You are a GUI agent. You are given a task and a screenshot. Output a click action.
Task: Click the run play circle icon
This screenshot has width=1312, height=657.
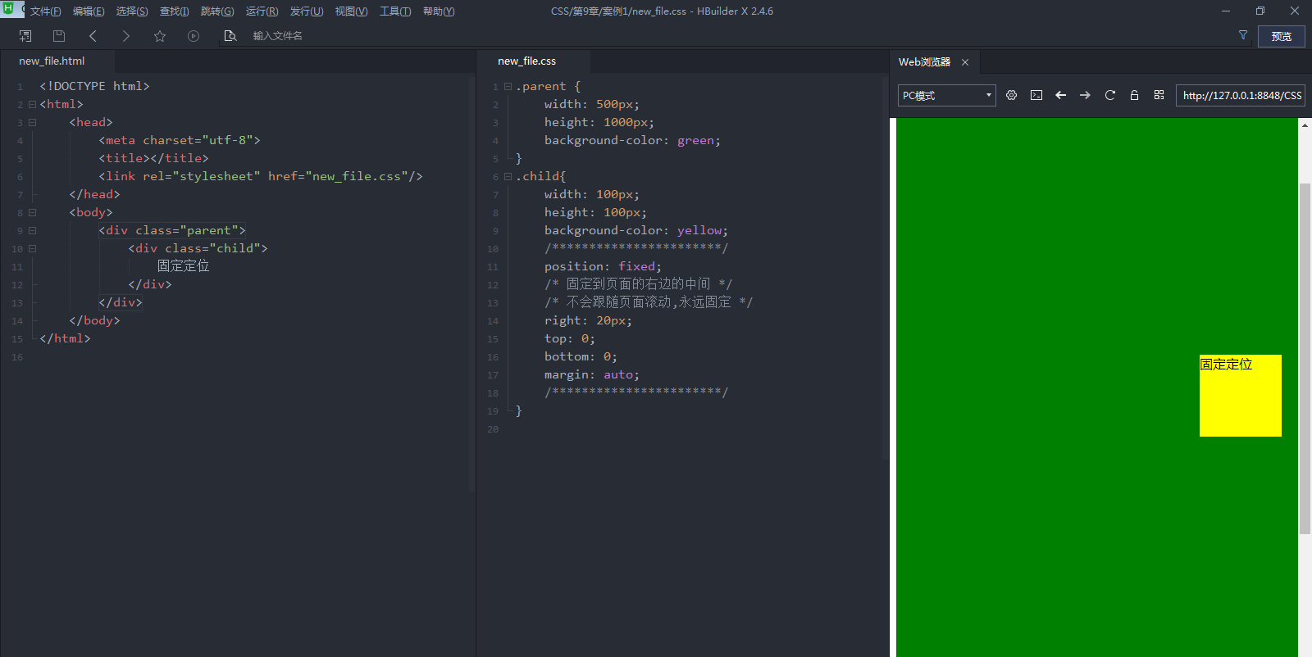[194, 36]
